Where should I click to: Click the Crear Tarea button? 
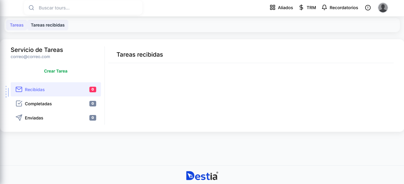pyautogui.click(x=56, y=71)
